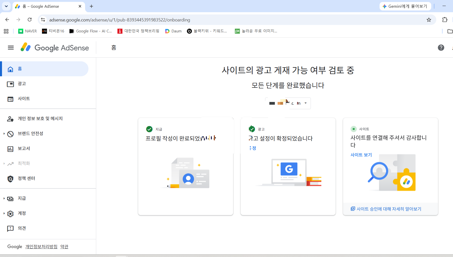The height and width of the screenshot is (257, 453).
Task: Expand the 계정 menu arrow
Action: 4,213
